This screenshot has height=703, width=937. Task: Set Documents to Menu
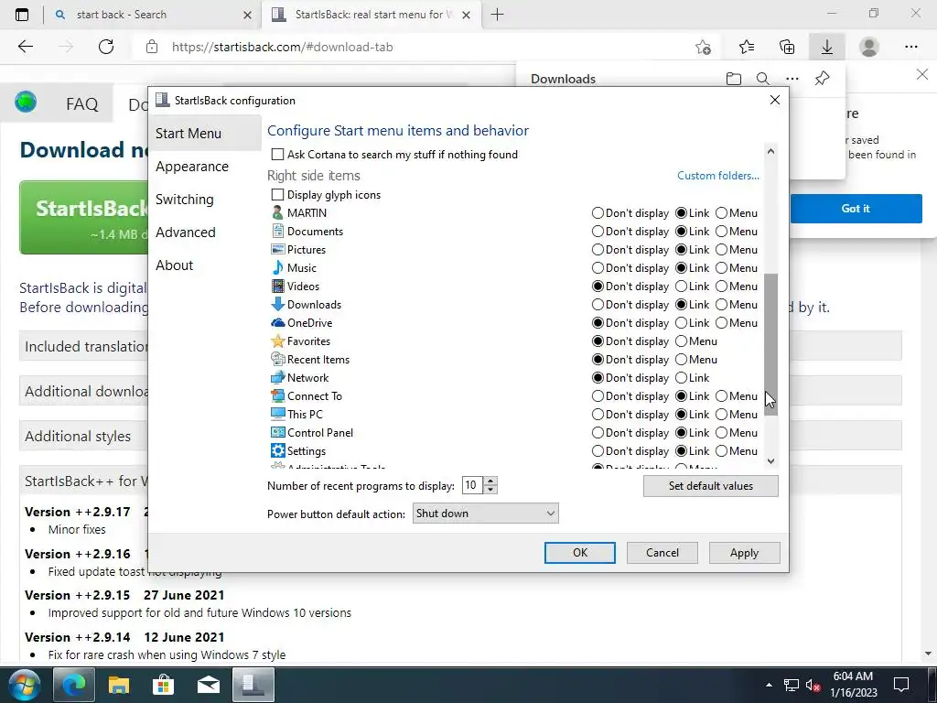click(721, 232)
